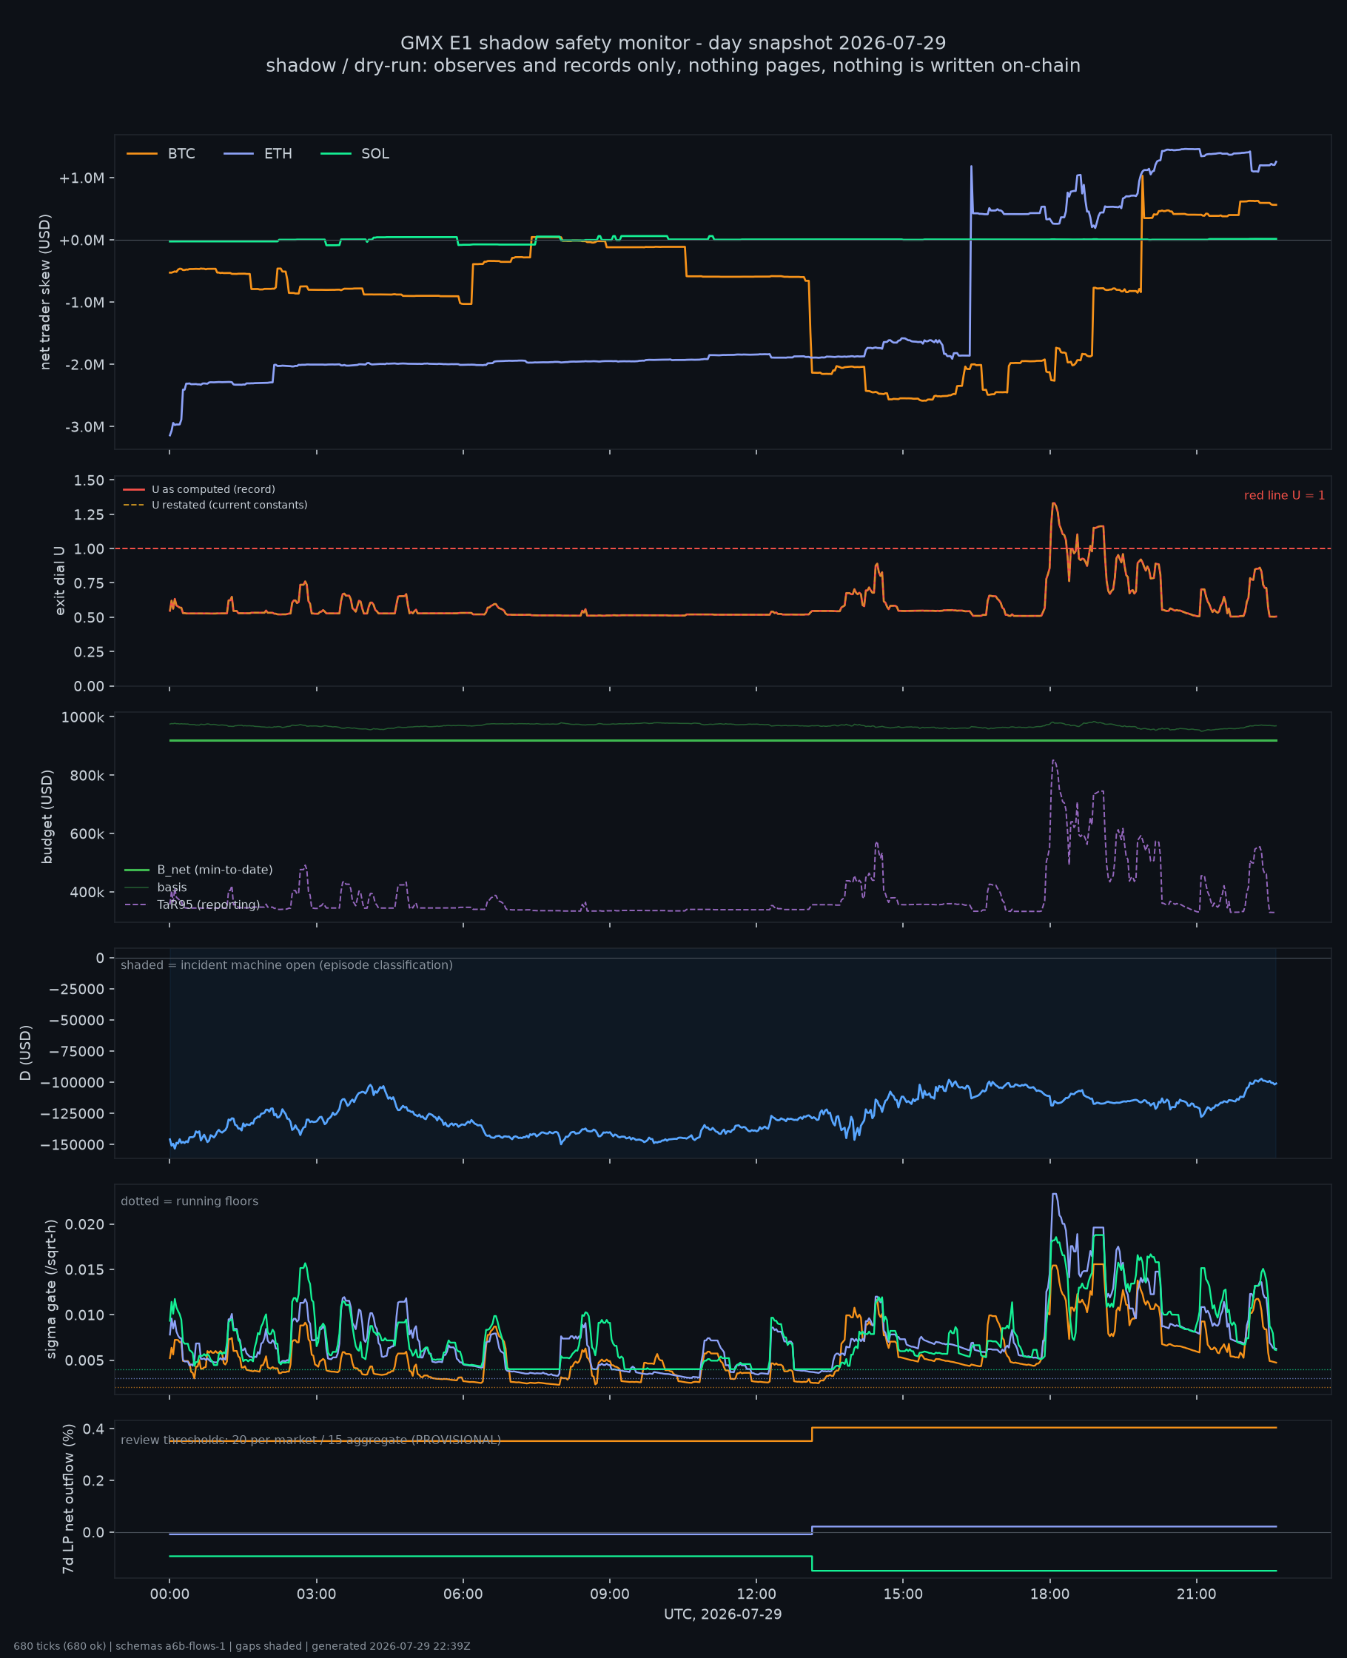Click the '0.75' exit dial tick
Screen dimensions: 1347x1658
[89, 583]
